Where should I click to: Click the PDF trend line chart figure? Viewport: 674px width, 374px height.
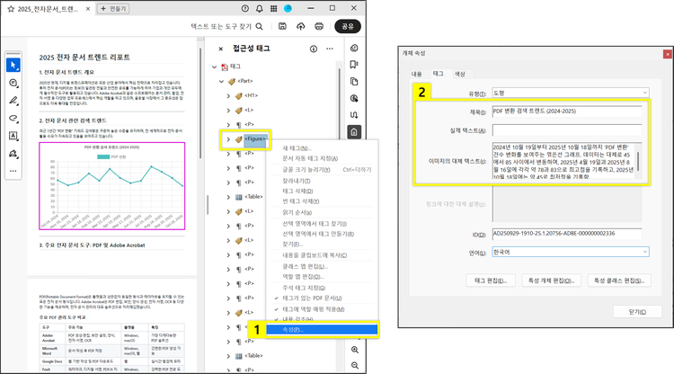click(x=112, y=186)
